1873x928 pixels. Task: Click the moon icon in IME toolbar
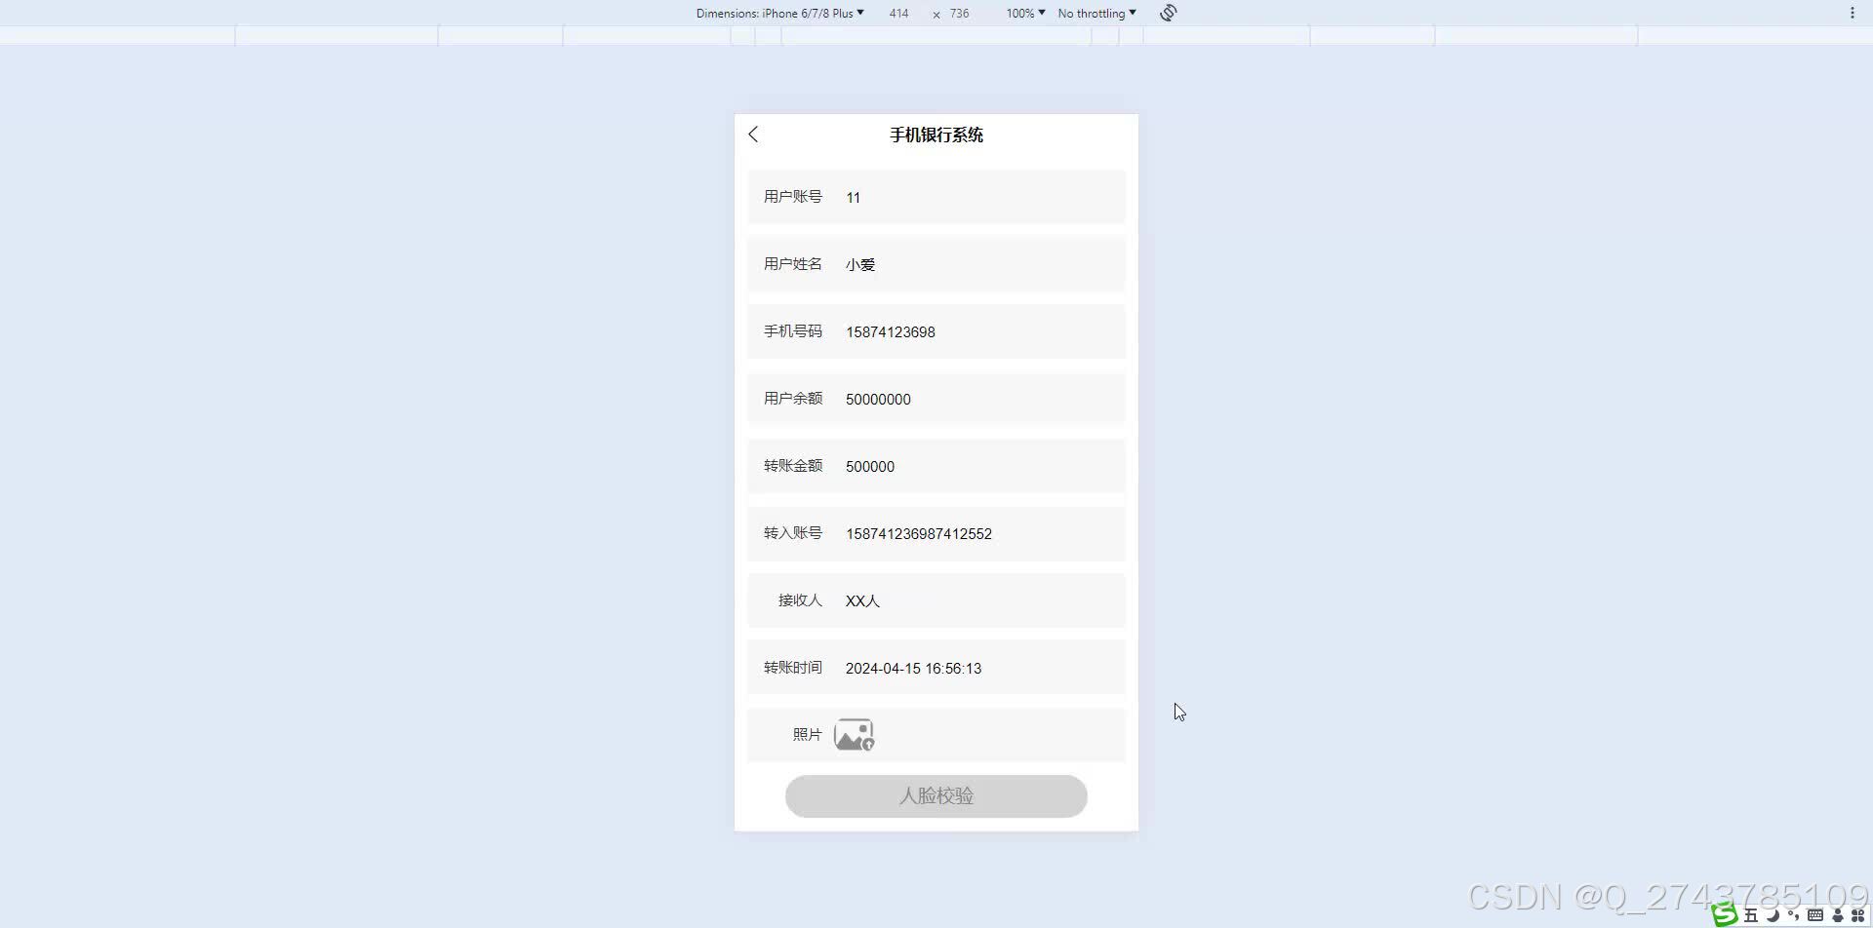[x=1773, y=915]
